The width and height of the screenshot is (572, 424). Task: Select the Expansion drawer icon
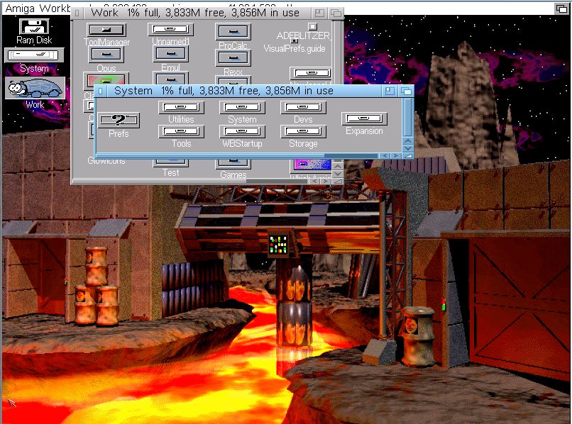[363, 118]
